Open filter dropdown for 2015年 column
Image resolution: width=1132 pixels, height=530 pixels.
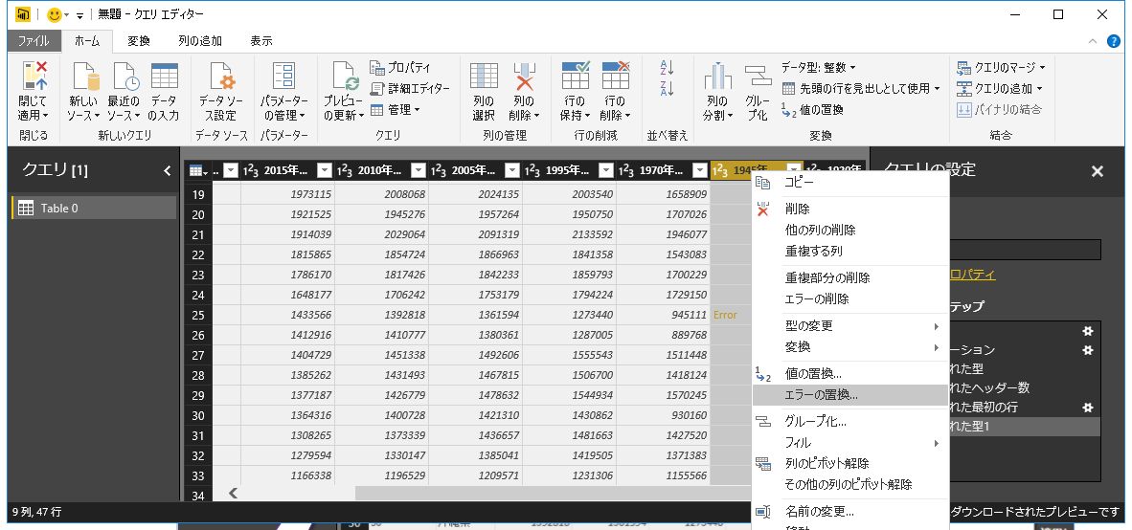click(325, 171)
